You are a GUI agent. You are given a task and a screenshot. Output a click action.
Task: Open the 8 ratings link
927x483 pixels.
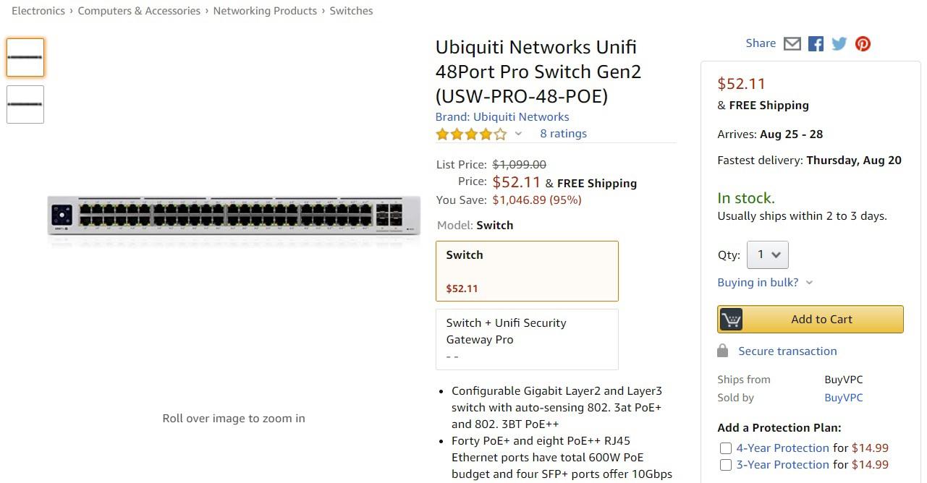click(563, 133)
